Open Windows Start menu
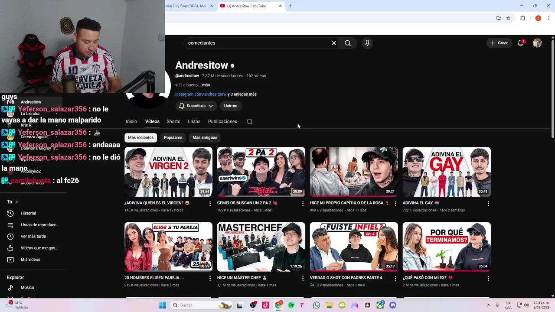 163,305
